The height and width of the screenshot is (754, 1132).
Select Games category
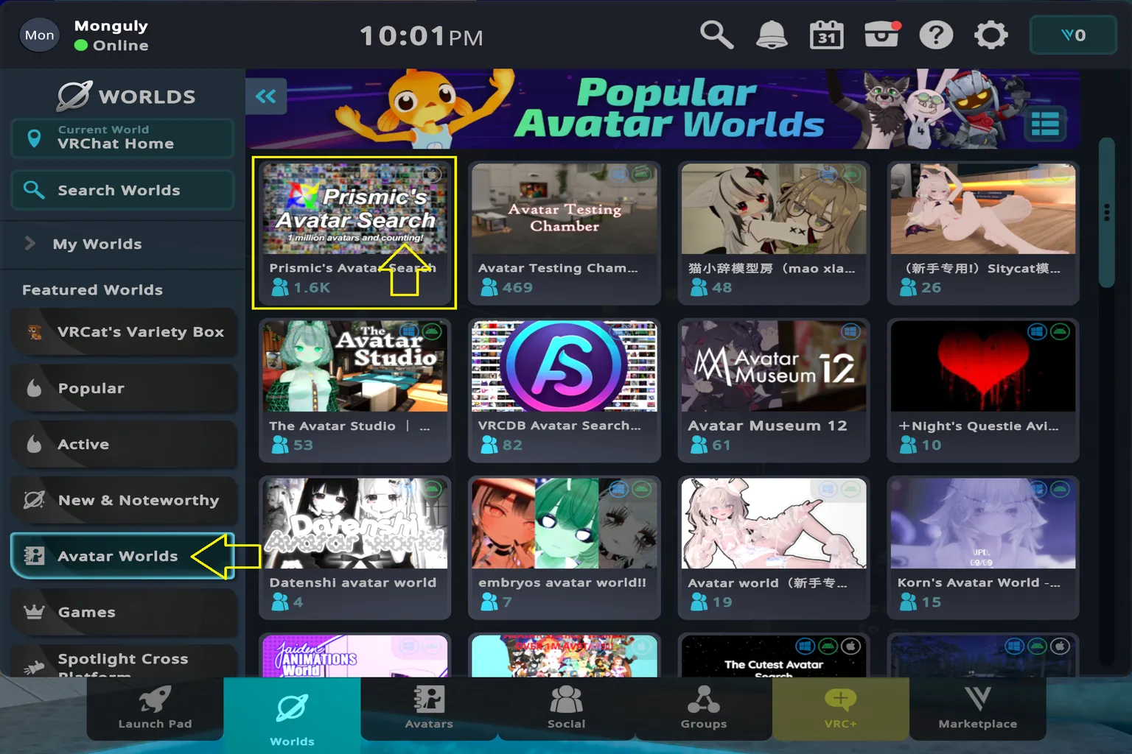124,612
